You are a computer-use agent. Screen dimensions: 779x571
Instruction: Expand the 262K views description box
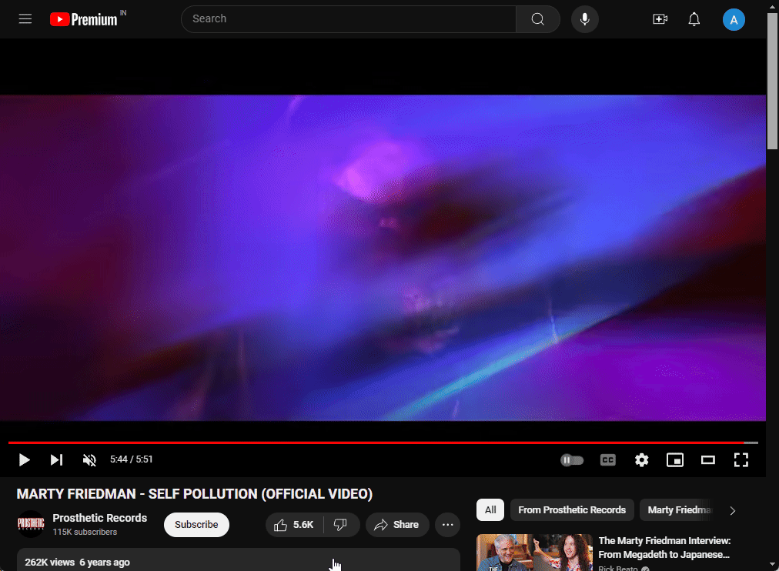239,560
